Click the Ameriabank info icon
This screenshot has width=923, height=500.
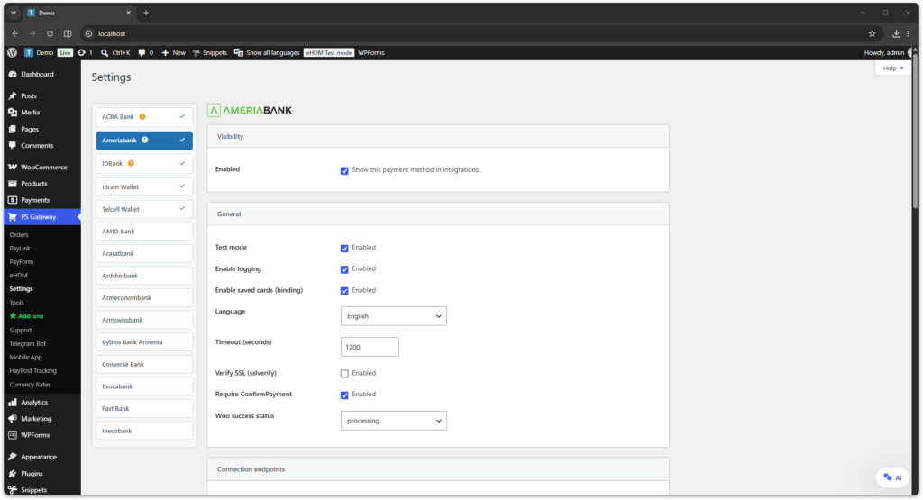click(145, 140)
